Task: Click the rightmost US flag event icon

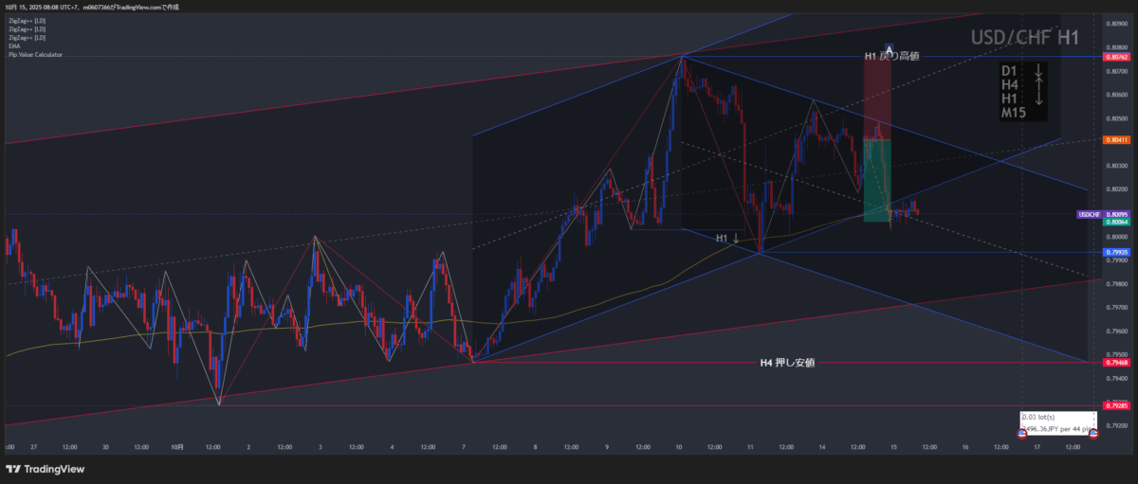Action: click(x=1092, y=434)
